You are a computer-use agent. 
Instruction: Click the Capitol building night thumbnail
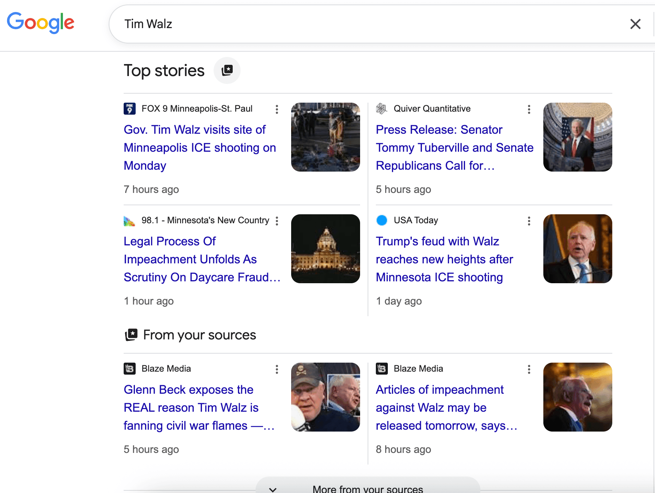click(x=325, y=249)
